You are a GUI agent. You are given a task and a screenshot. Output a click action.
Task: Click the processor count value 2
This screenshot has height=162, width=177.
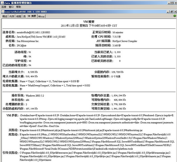click(26, 104)
